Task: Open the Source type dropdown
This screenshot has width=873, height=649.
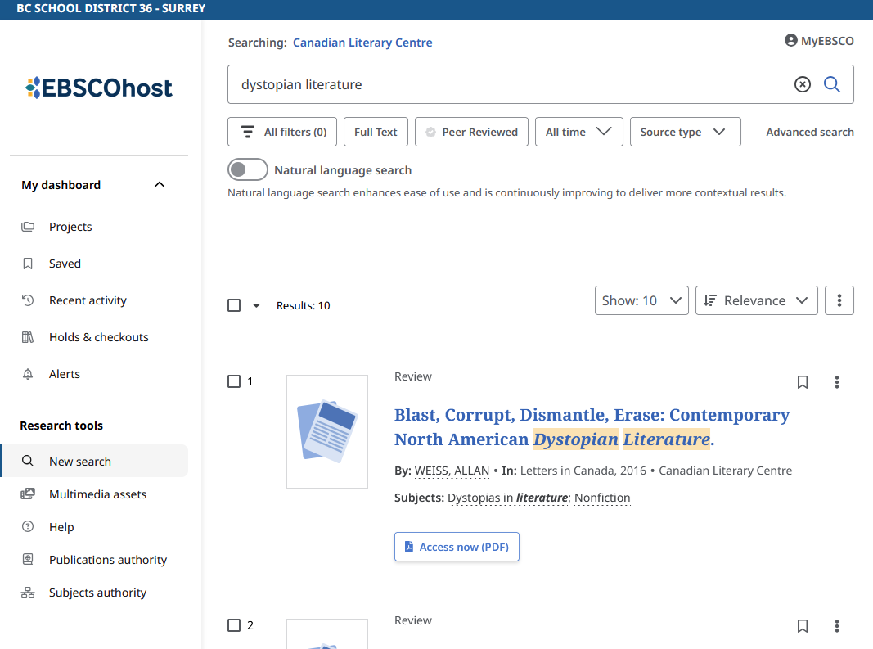Action: (686, 132)
